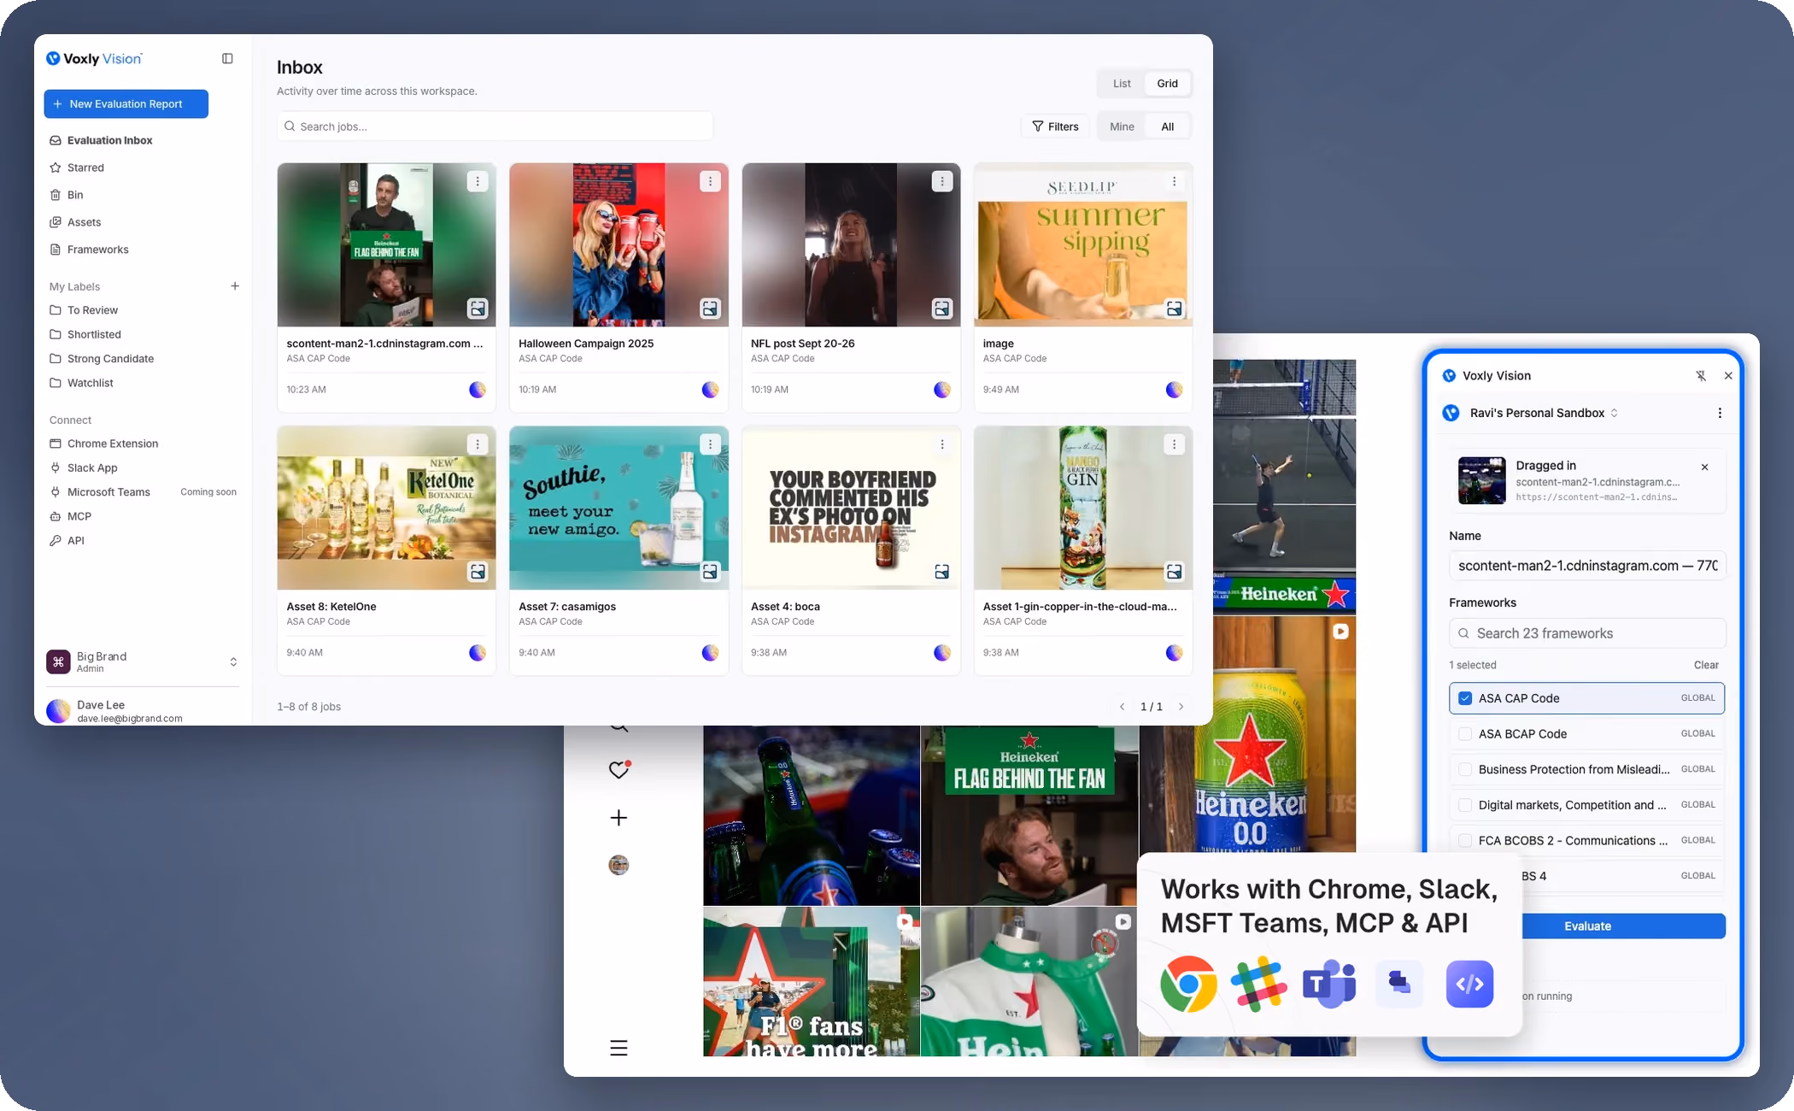Screen dimensions: 1794x1111
Task: Open the Filters dropdown
Action: [x=1055, y=126]
